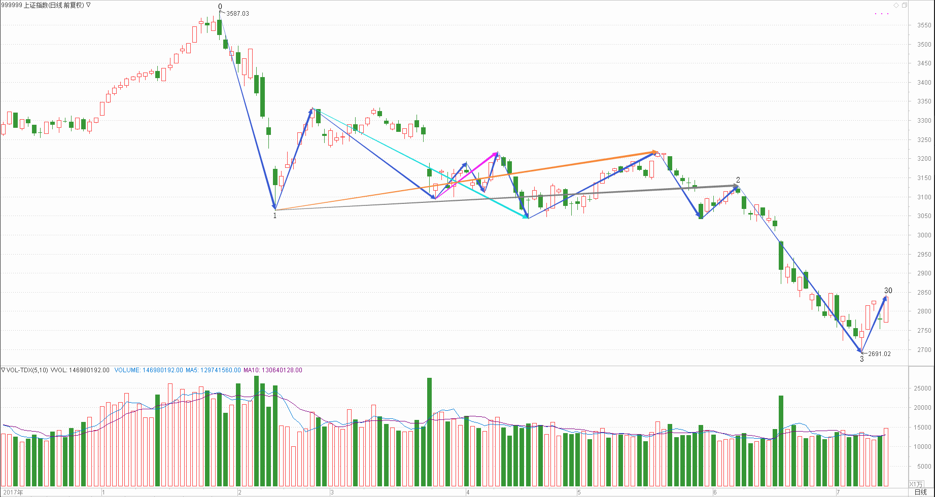Select wave marker labeled 30
Image resolution: width=935 pixels, height=497 pixels.
click(x=888, y=291)
